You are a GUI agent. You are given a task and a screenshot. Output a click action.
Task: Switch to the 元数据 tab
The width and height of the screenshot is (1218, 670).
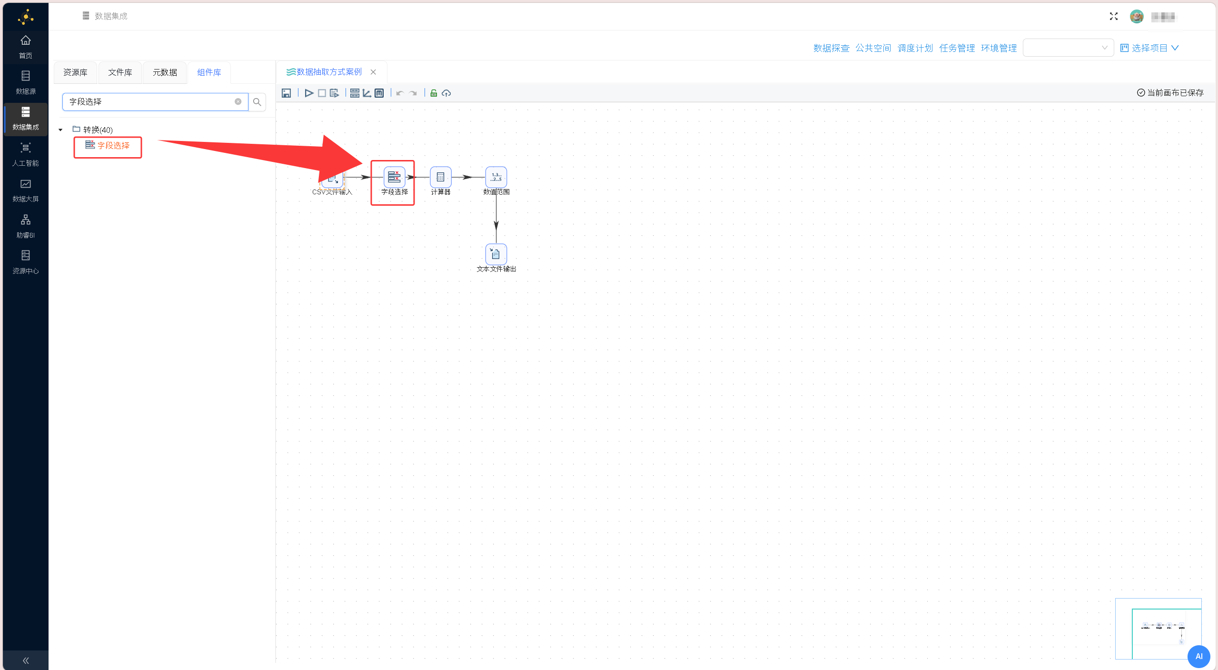(165, 72)
